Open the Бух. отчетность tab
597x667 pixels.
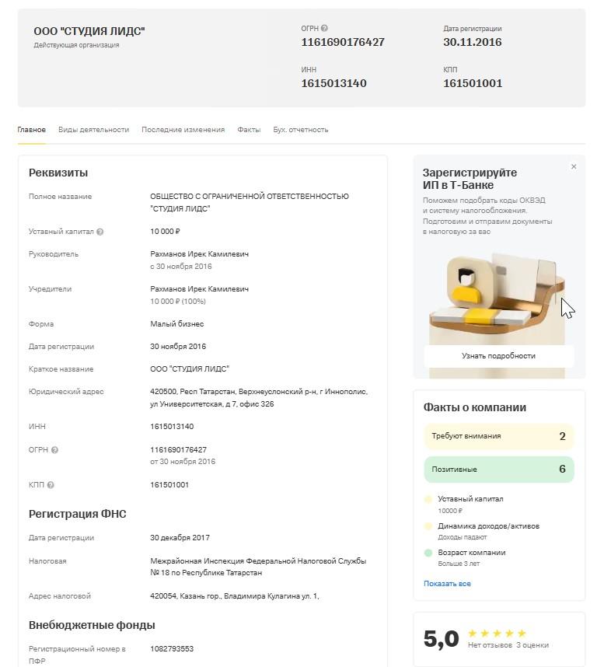point(301,130)
